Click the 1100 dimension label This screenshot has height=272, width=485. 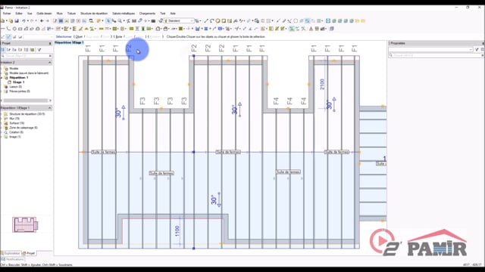pos(177,231)
